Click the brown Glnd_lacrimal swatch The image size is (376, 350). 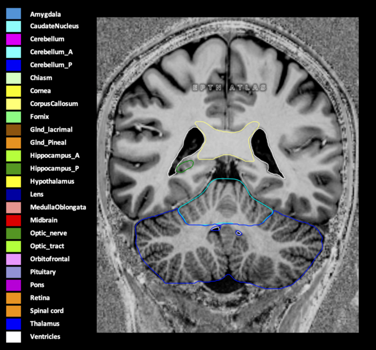click(x=13, y=130)
